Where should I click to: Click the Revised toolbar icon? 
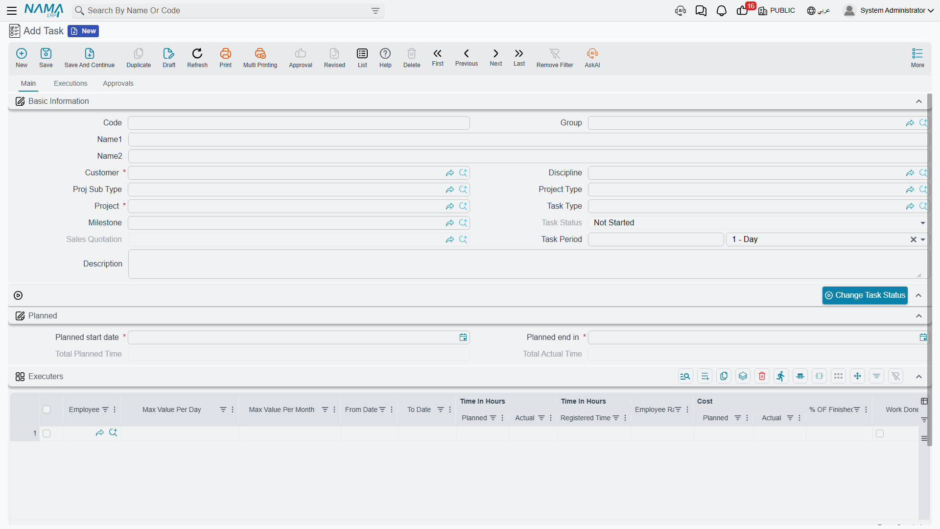334,53
